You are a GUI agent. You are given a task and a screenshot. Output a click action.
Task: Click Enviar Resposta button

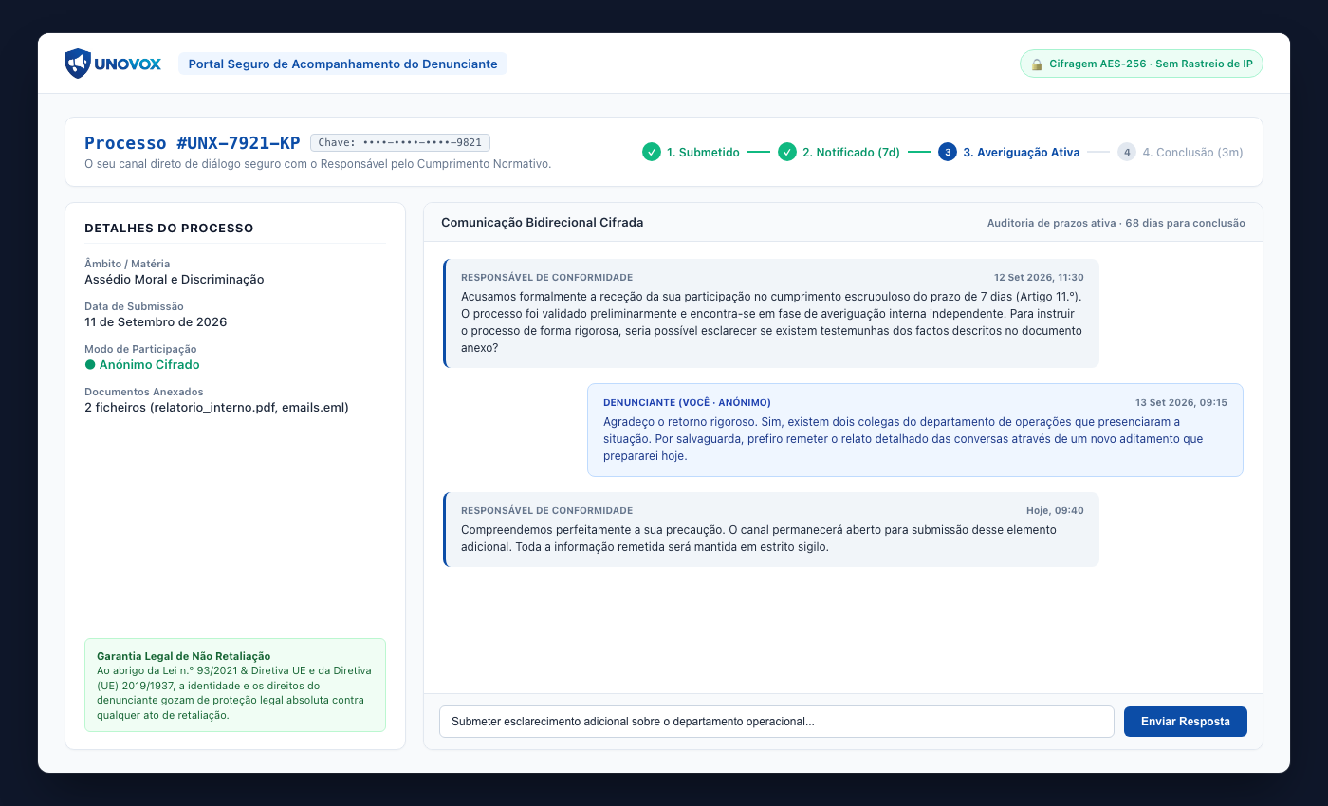(1186, 722)
